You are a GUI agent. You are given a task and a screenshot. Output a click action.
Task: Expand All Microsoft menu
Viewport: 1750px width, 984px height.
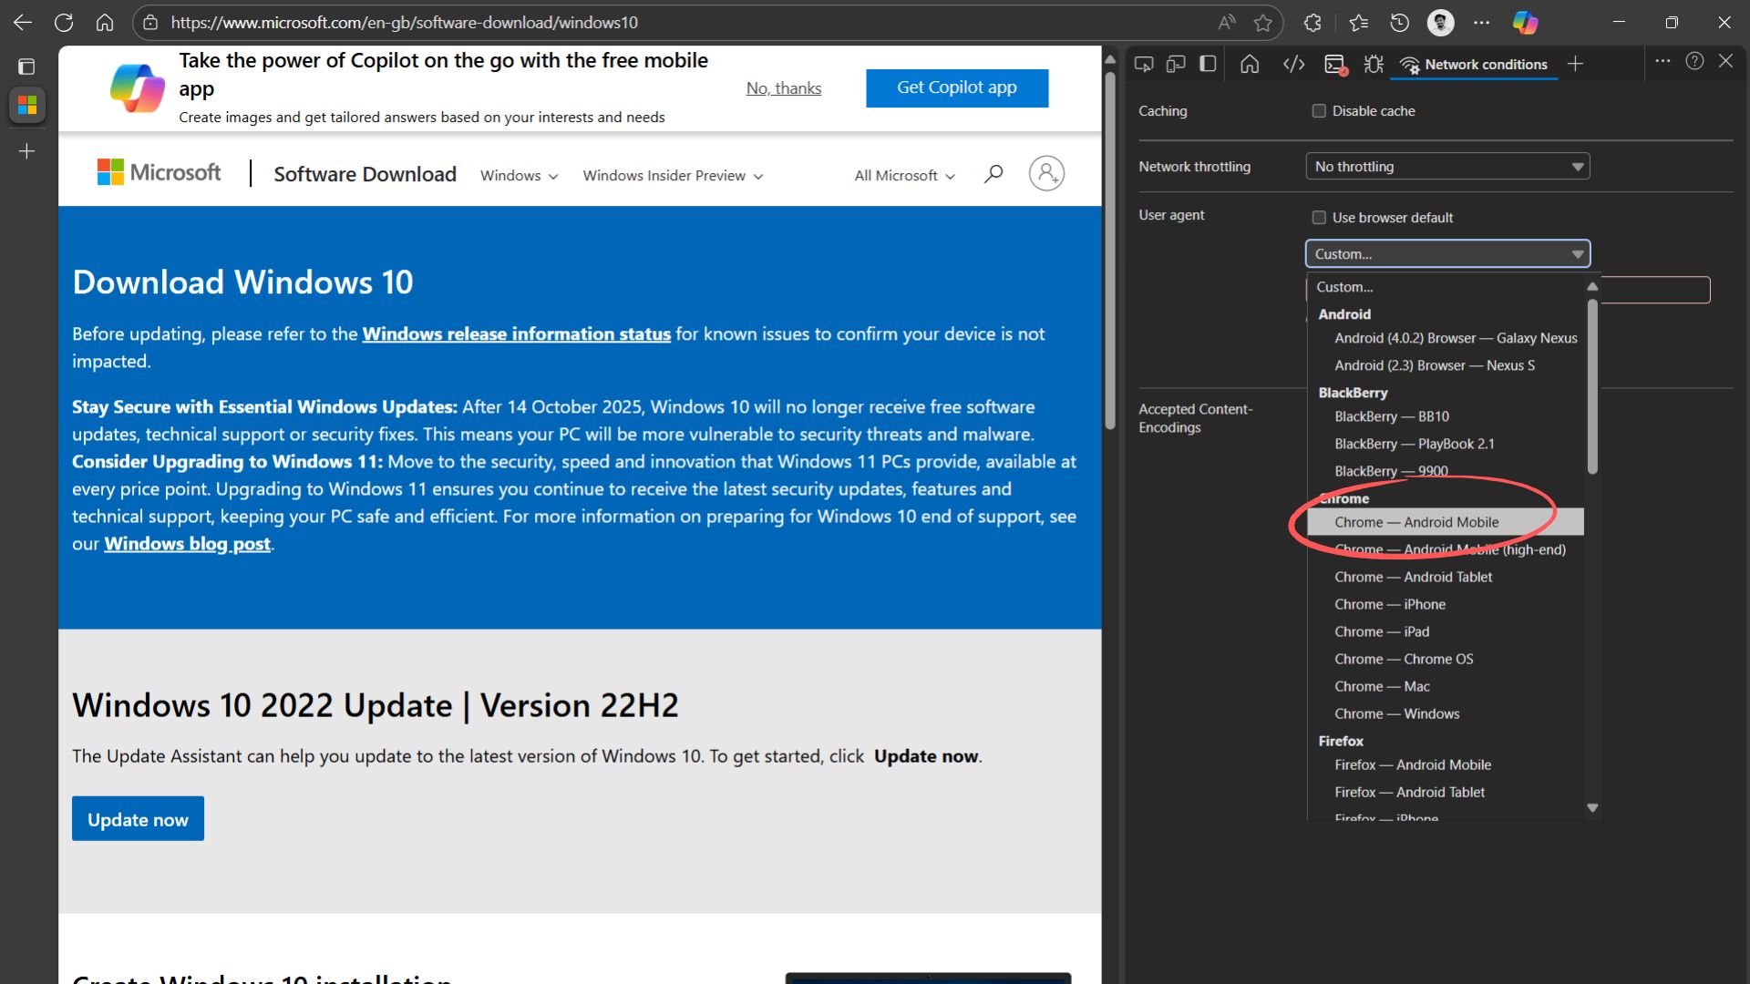[904, 176]
